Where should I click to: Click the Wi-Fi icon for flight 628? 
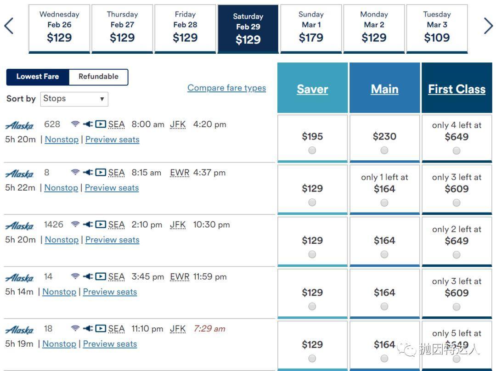(75, 124)
